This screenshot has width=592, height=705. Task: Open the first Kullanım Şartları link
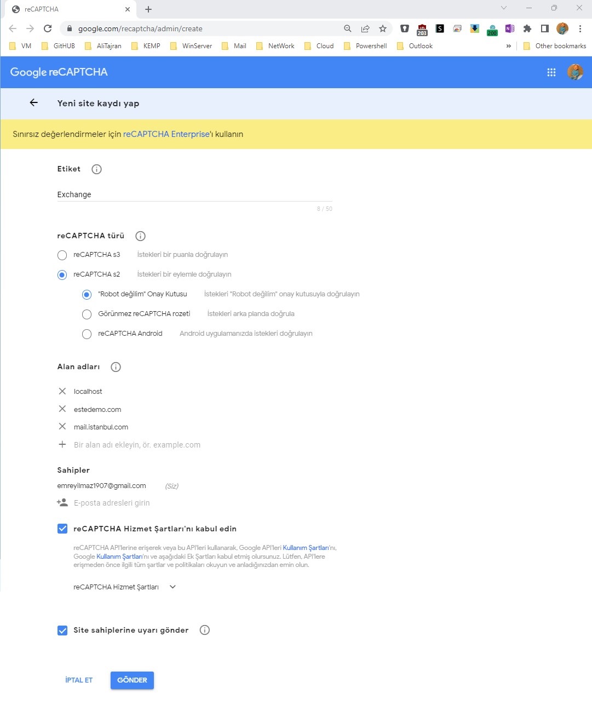[306, 548]
